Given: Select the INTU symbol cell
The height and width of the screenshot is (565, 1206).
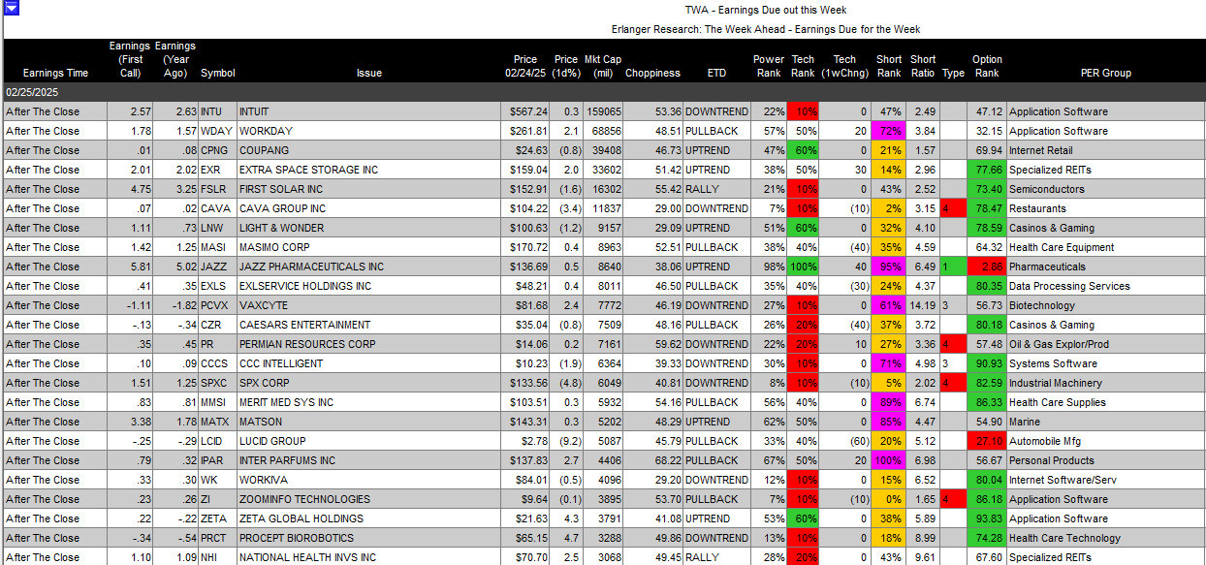Looking at the screenshot, I should point(217,111).
